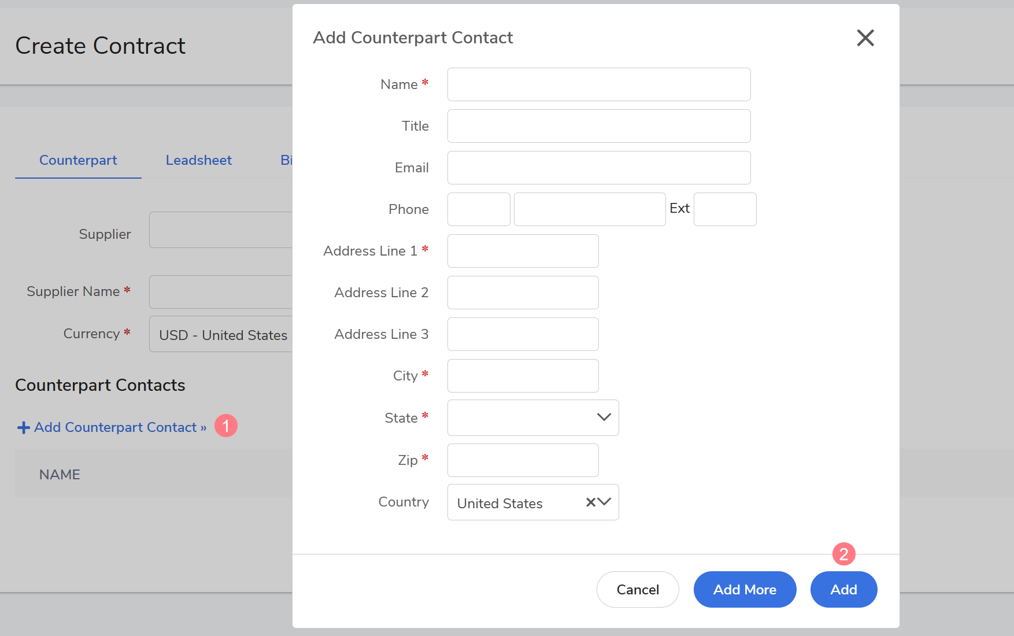Open the State dropdown

tap(532, 417)
